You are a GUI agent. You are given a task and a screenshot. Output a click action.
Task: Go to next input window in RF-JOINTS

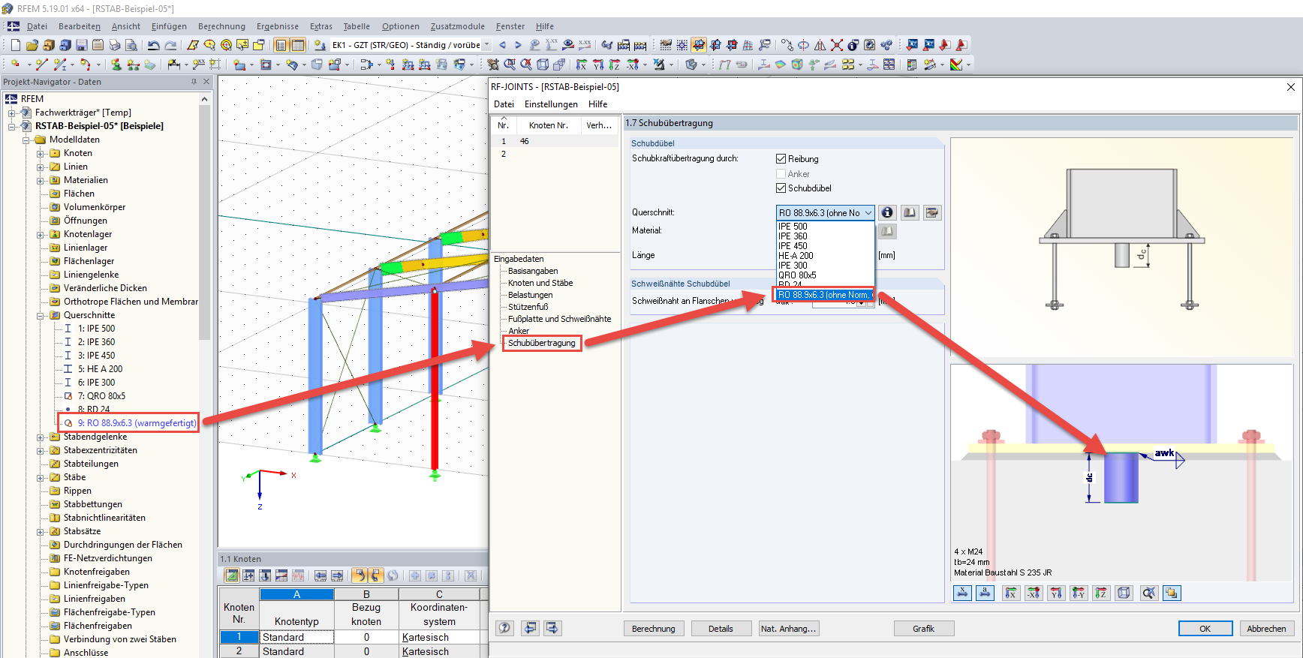[552, 628]
